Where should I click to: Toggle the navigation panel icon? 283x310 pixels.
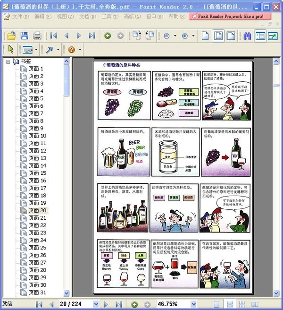260,36
